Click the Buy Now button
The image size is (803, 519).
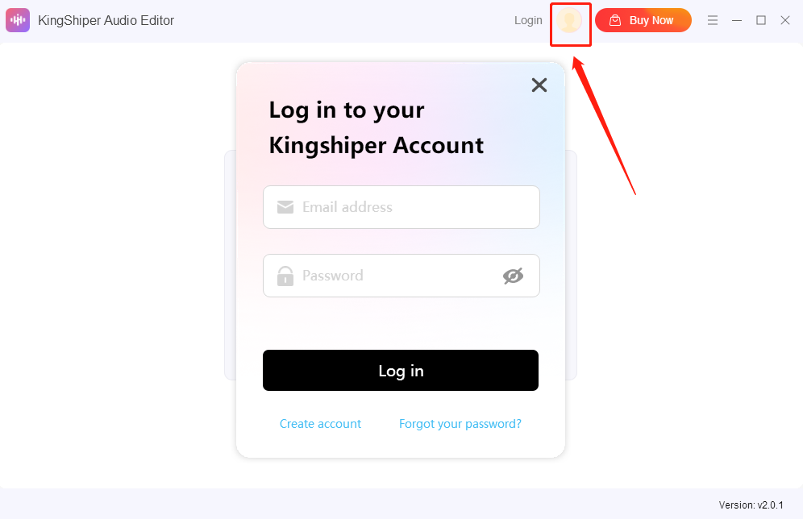(643, 20)
